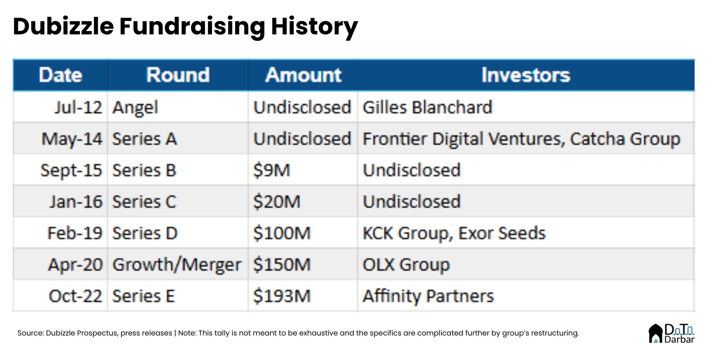The width and height of the screenshot is (718, 344).
Task: Select the Amount column header
Action: click(x=303, y=75)
